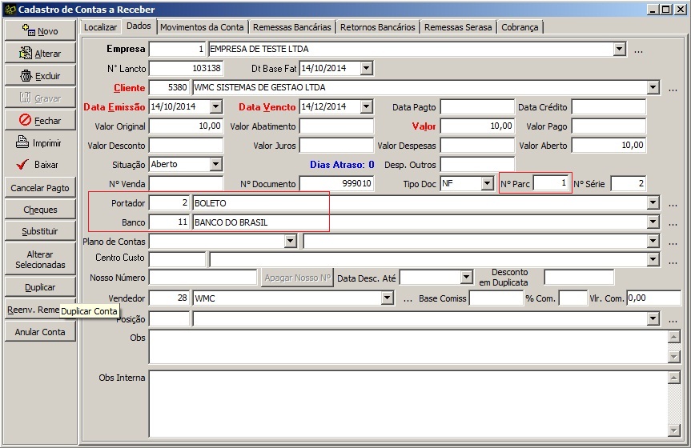The width and height of the screenshot is (691, 448).
Task: Click the Substituir button
Action: [40, 231]
